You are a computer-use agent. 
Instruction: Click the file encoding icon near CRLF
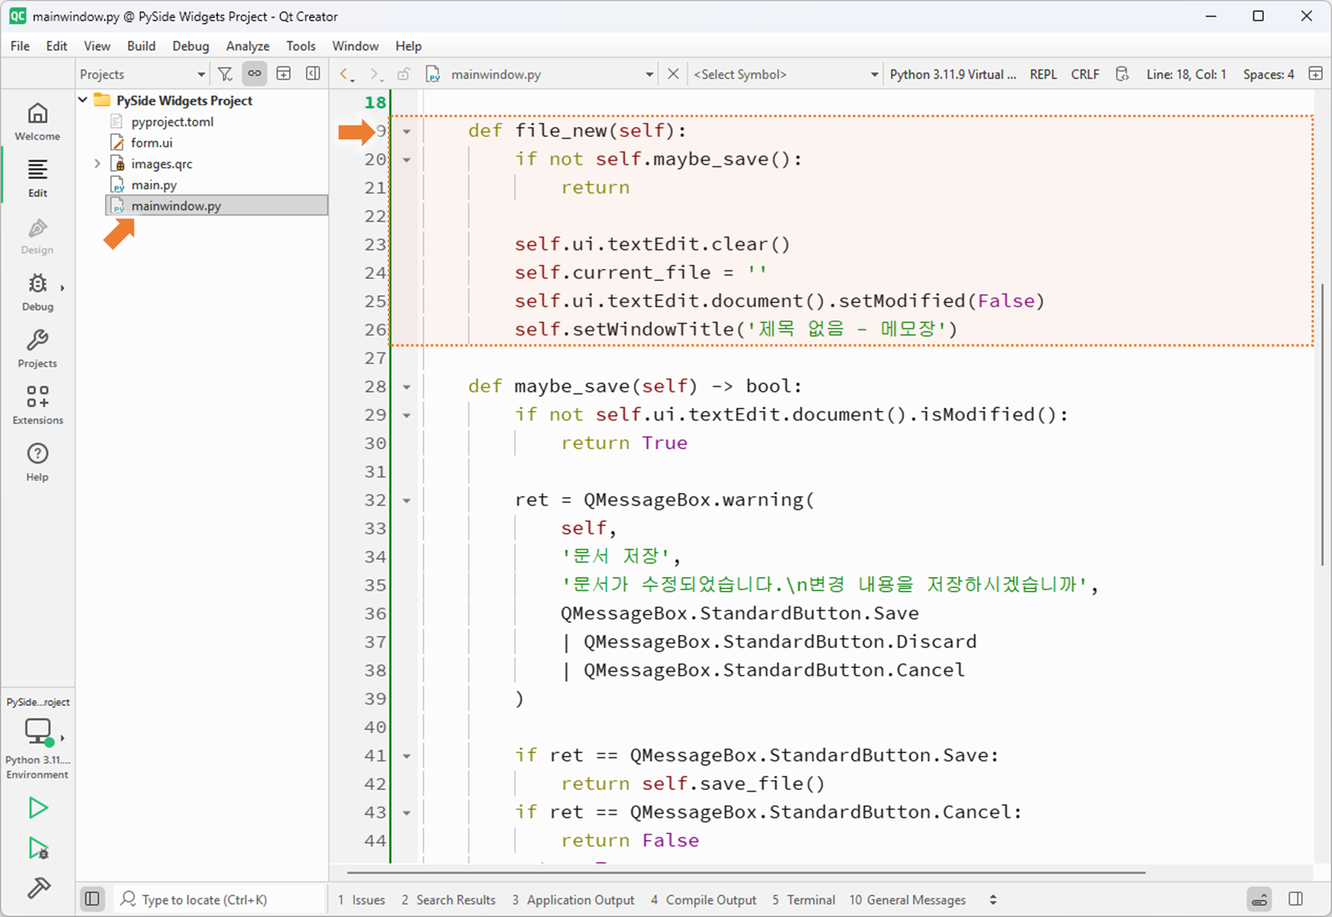1122,74
